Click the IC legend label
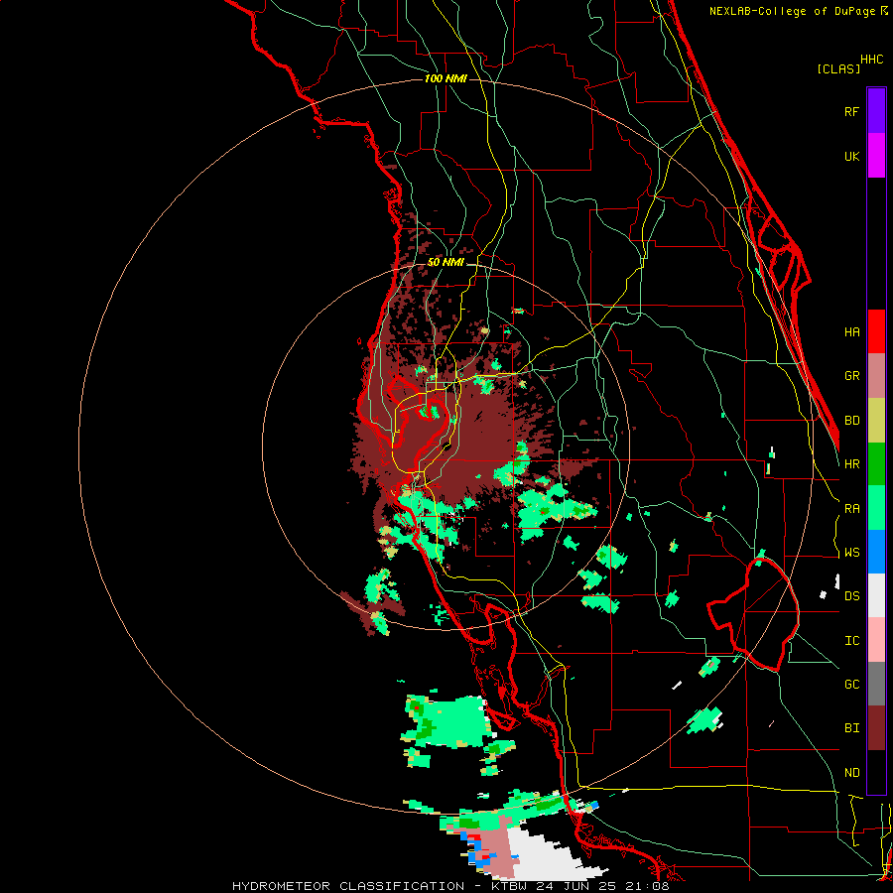Image resolution: width=893 pixels, height=893 pixels. (x=851, y=641)
